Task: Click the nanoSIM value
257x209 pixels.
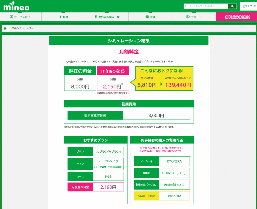Action: (x=174, y=196)
